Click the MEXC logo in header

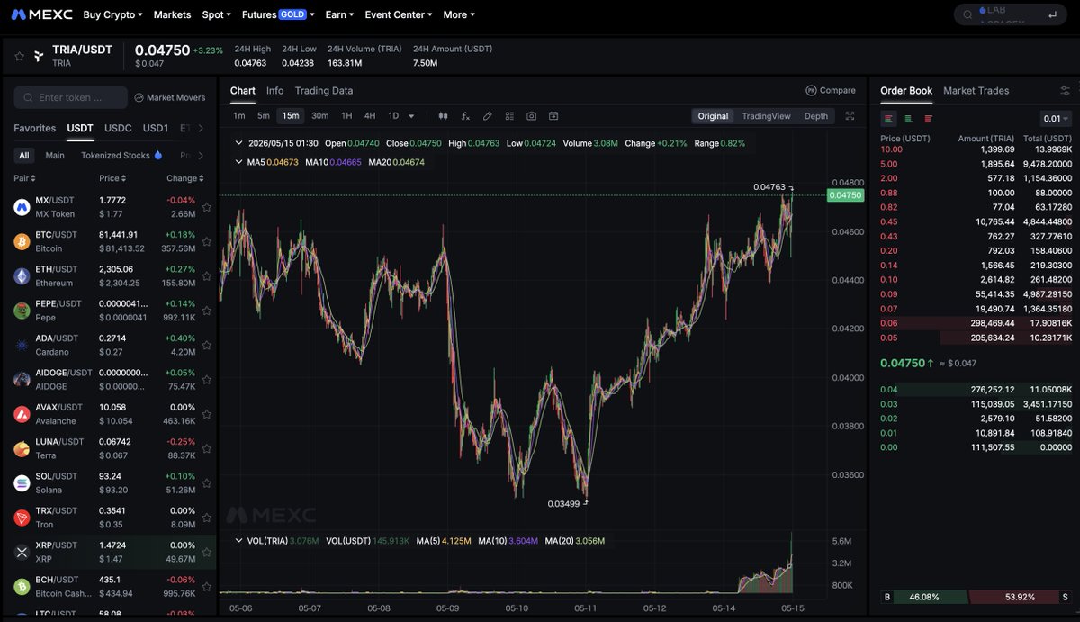pyautogui.click(x=41, y=14)
